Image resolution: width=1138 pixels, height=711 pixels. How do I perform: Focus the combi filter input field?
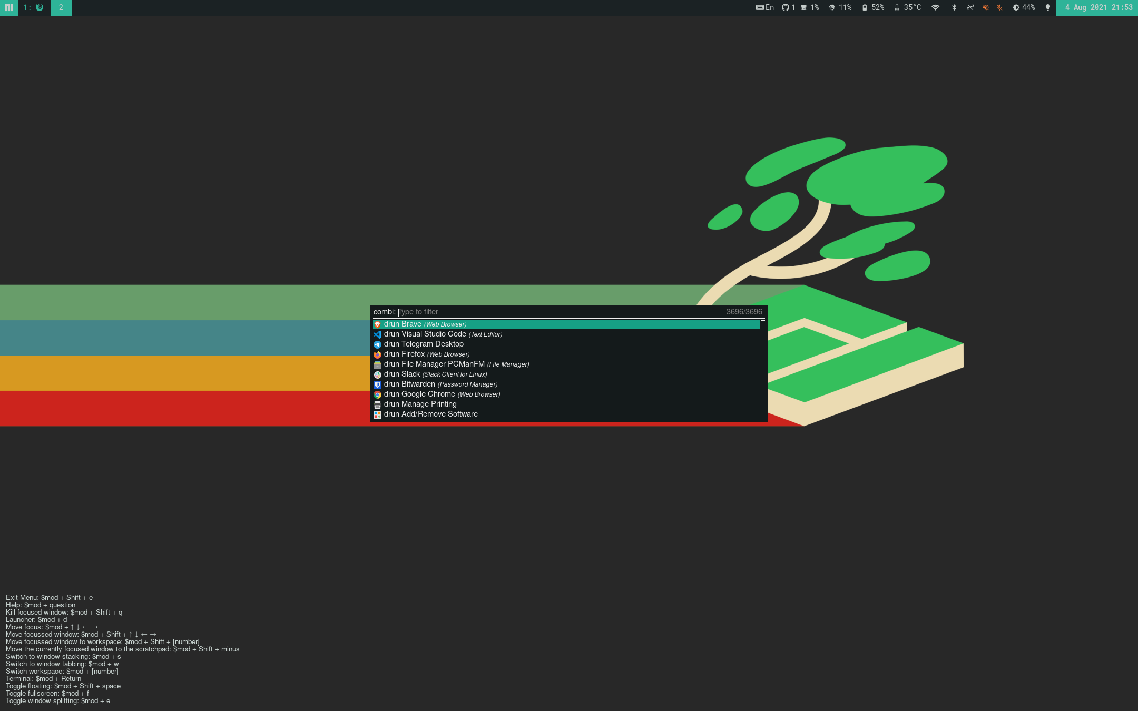(x=558, y=312)
